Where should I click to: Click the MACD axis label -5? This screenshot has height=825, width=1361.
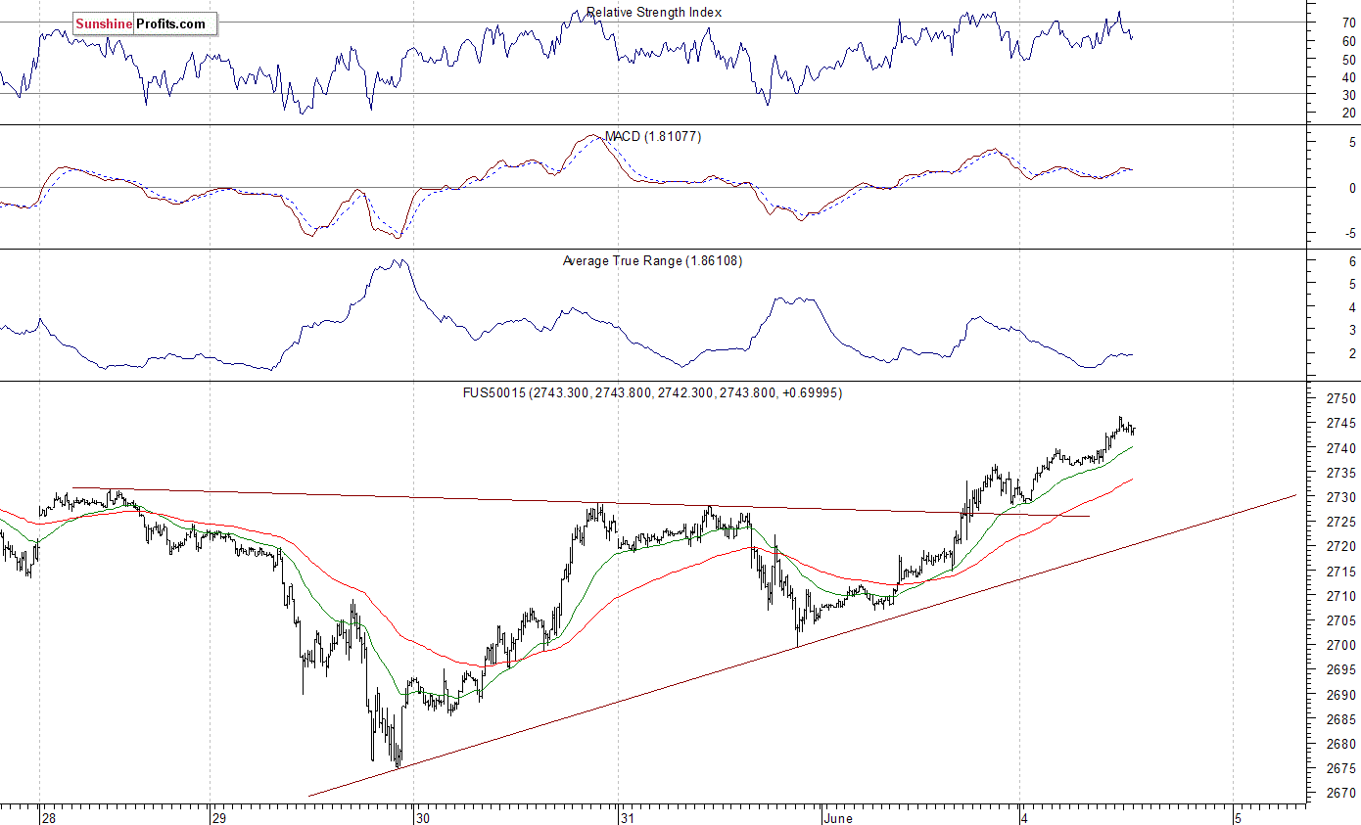coord(1351,233)
